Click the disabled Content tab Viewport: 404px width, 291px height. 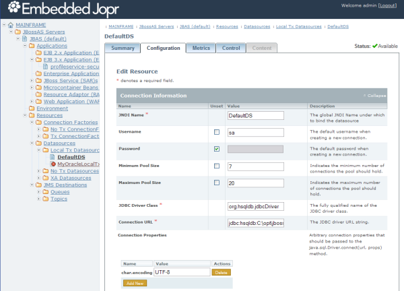tap(262, 48)
